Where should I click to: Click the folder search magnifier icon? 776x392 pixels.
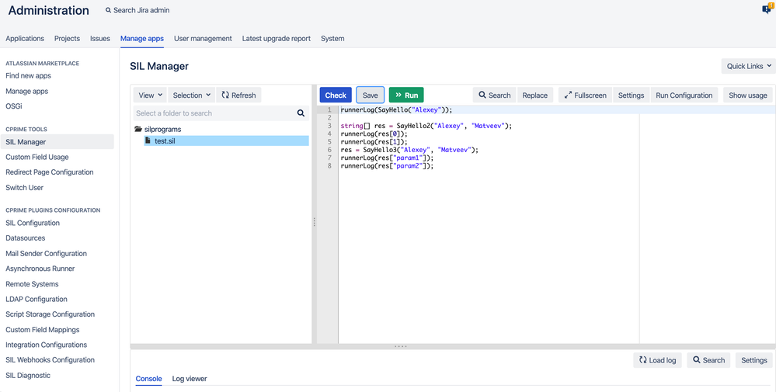coord(301,113)
